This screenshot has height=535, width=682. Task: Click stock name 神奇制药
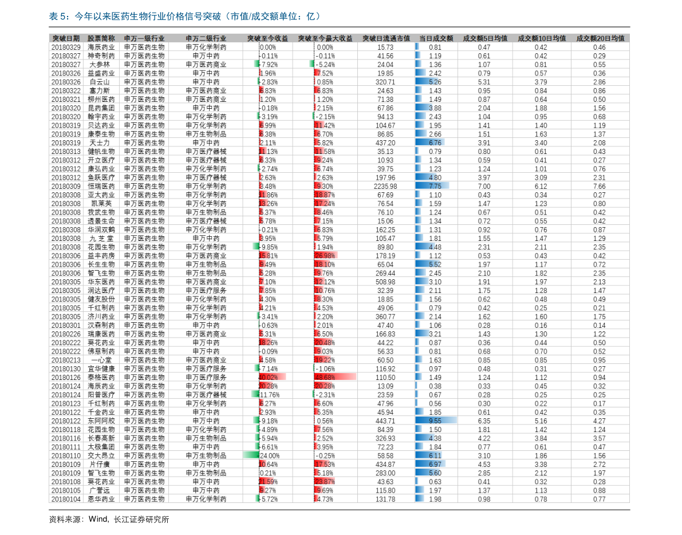tap(101, 56)
